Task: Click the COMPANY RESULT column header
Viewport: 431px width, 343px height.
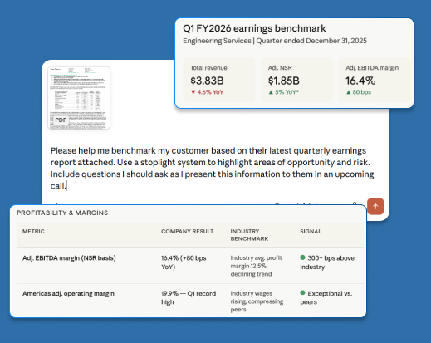Action: coord(187,232)
